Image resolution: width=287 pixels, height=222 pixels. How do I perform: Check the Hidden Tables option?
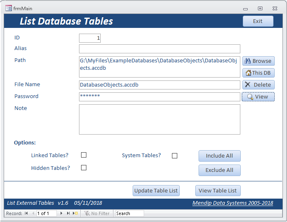coord(84,167)
